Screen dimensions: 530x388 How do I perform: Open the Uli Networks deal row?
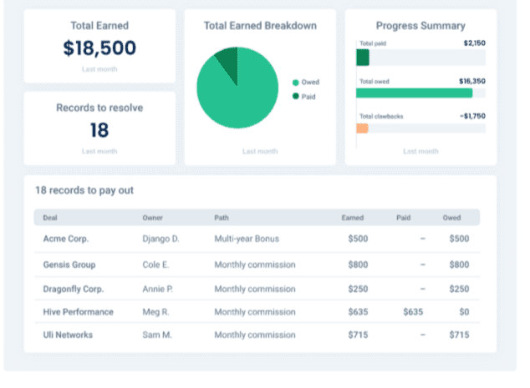257,335
